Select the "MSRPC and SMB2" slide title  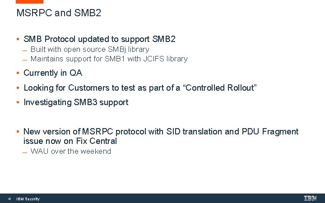tap(59, 13)
